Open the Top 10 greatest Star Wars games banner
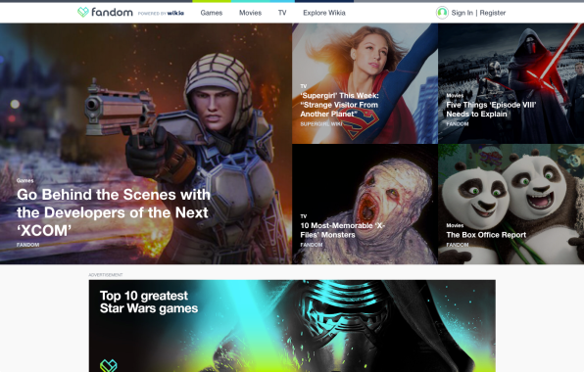This screenshot has height=372, width=584. 292,326
